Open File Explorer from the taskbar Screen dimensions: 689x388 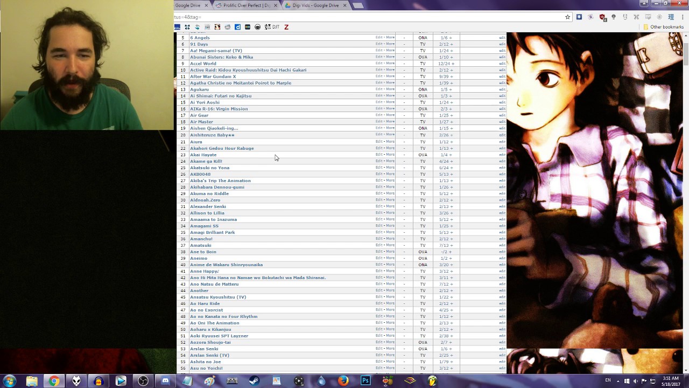pyautogui.click(x=32, y=381)
